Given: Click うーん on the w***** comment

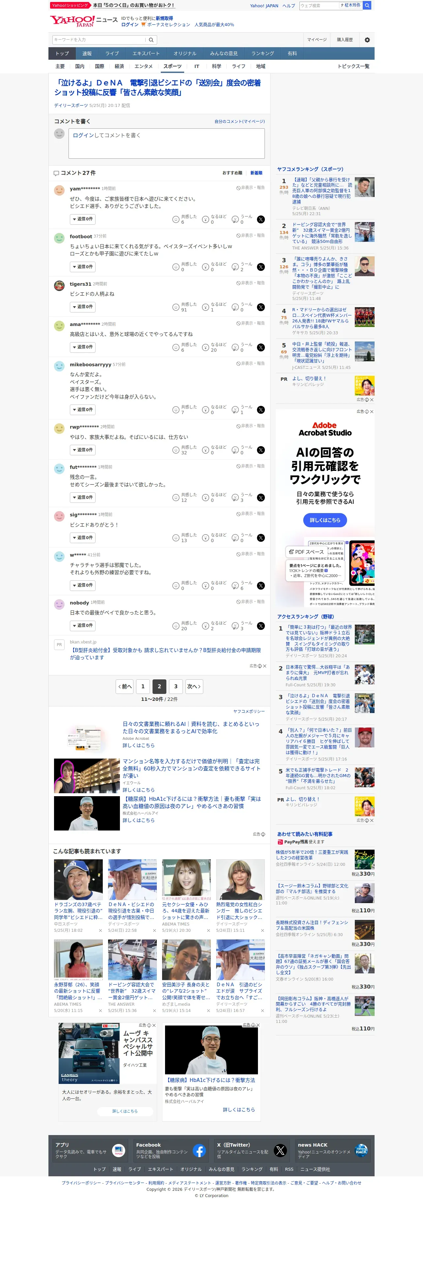Looking at the screenshot, I should click(242, 586).
